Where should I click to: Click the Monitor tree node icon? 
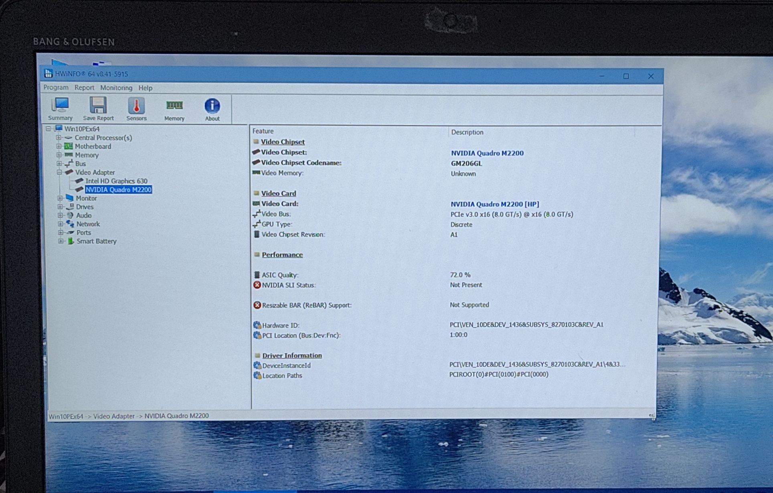[70, 198]
